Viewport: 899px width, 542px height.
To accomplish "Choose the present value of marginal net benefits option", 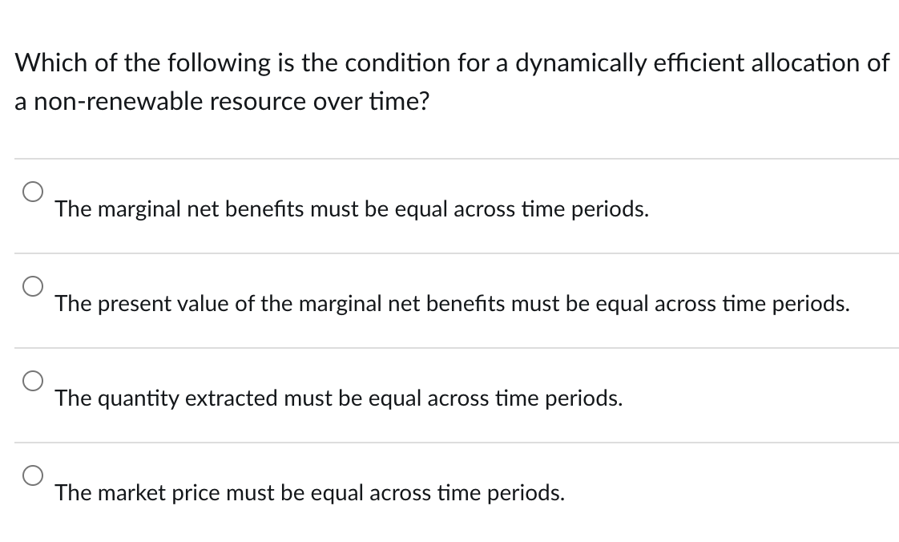I will (33, 286).
